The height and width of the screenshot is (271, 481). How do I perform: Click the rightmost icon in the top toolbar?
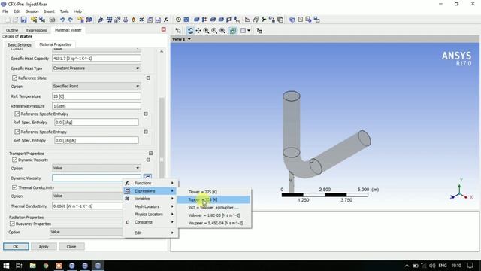pyautogui.click(x=317, y=20)
